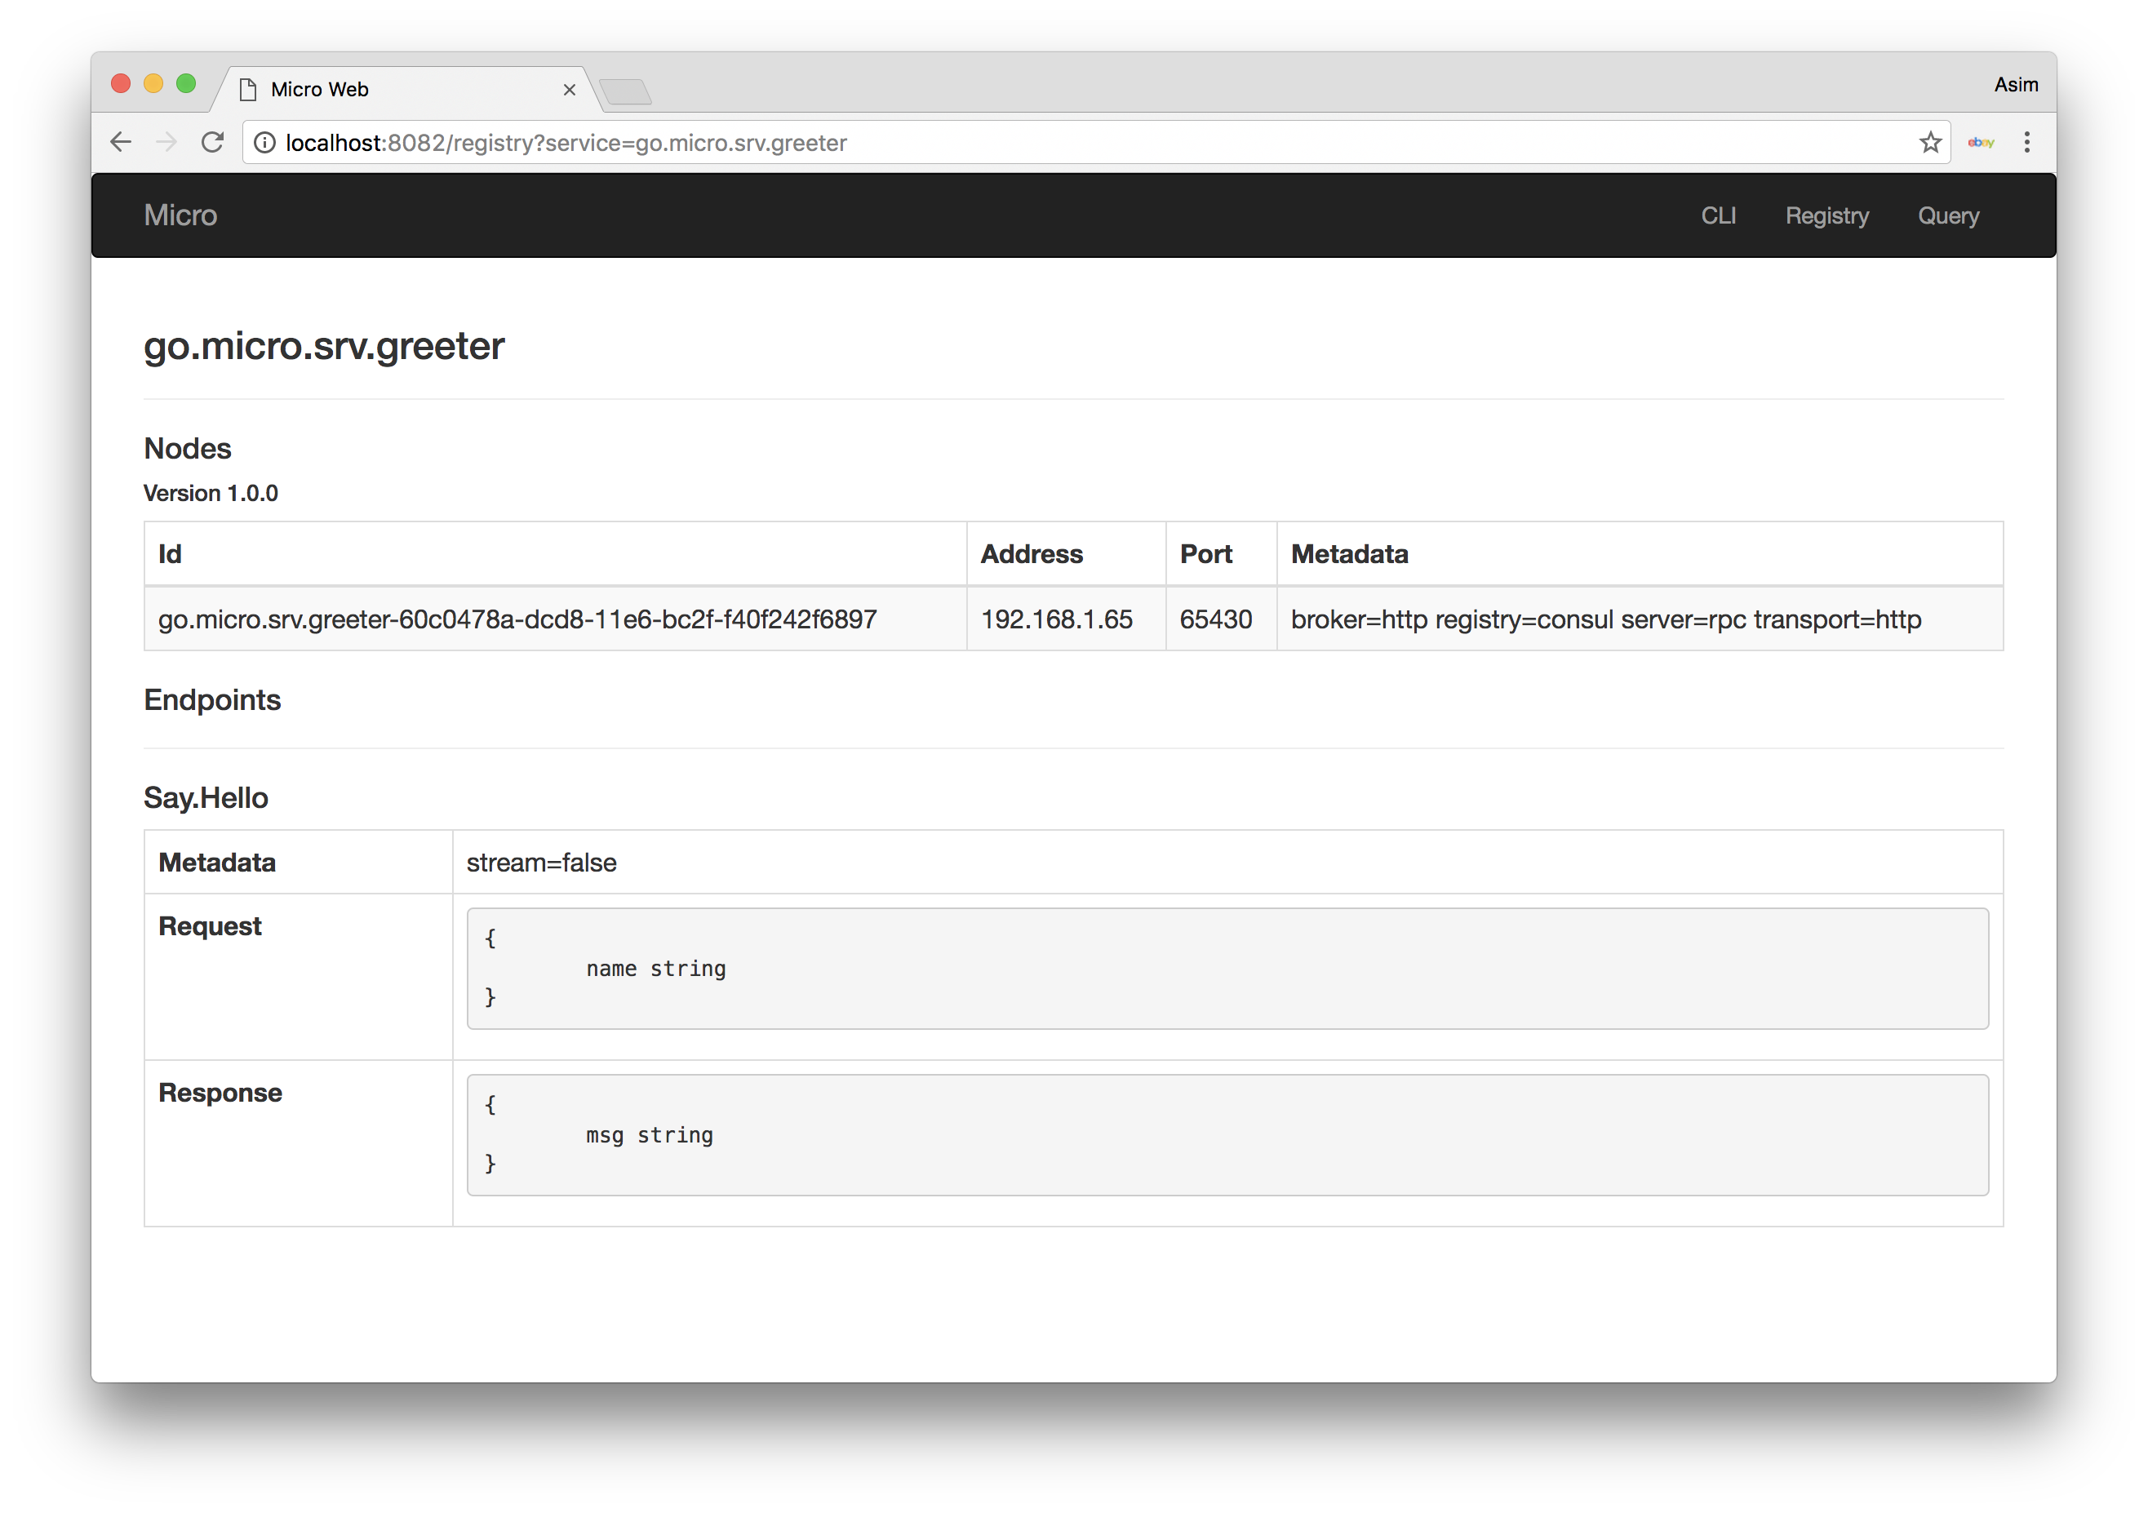The height and width of the screenshot is (1513, 2148).
Task: Click the Micro brand link
Action: point(180,216)
